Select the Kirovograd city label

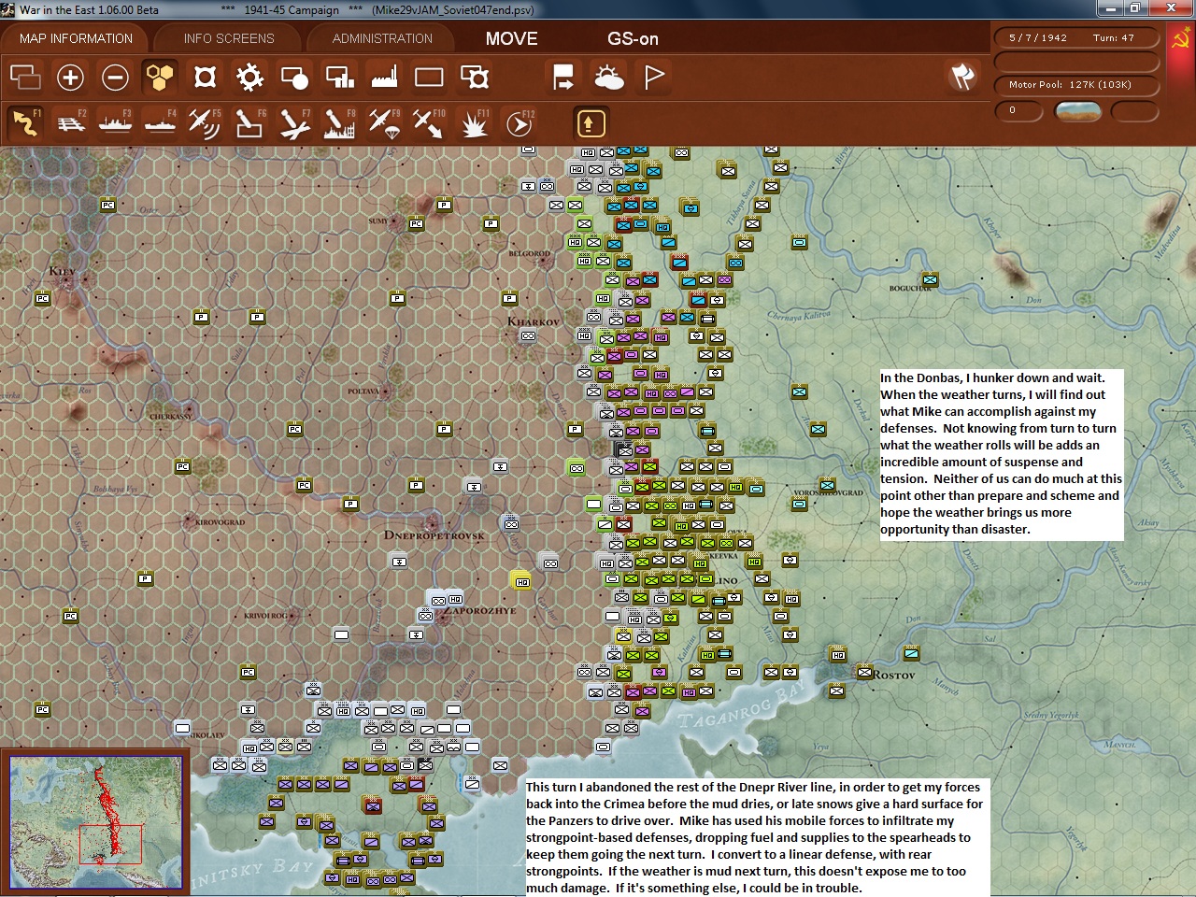(x=221, y=522)
